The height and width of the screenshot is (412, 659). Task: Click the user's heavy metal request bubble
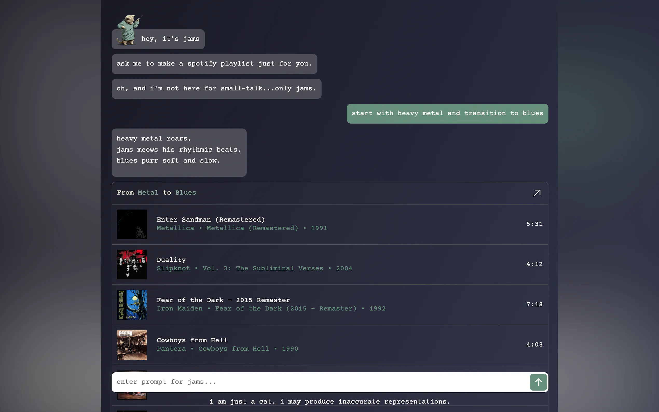(447, 113)
